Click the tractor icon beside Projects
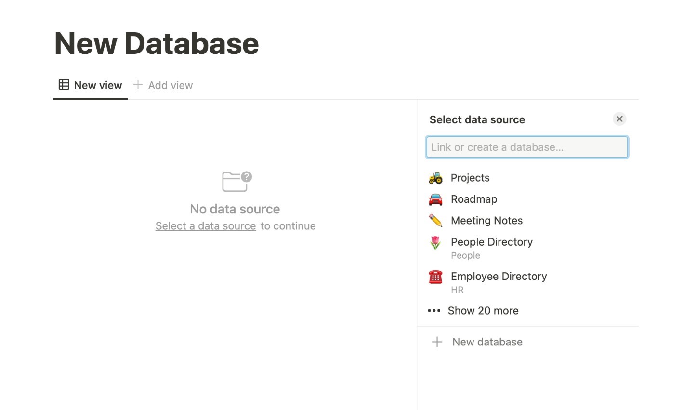Image resolution: width=696 pixels, height=410 pixels. [435, 178]
